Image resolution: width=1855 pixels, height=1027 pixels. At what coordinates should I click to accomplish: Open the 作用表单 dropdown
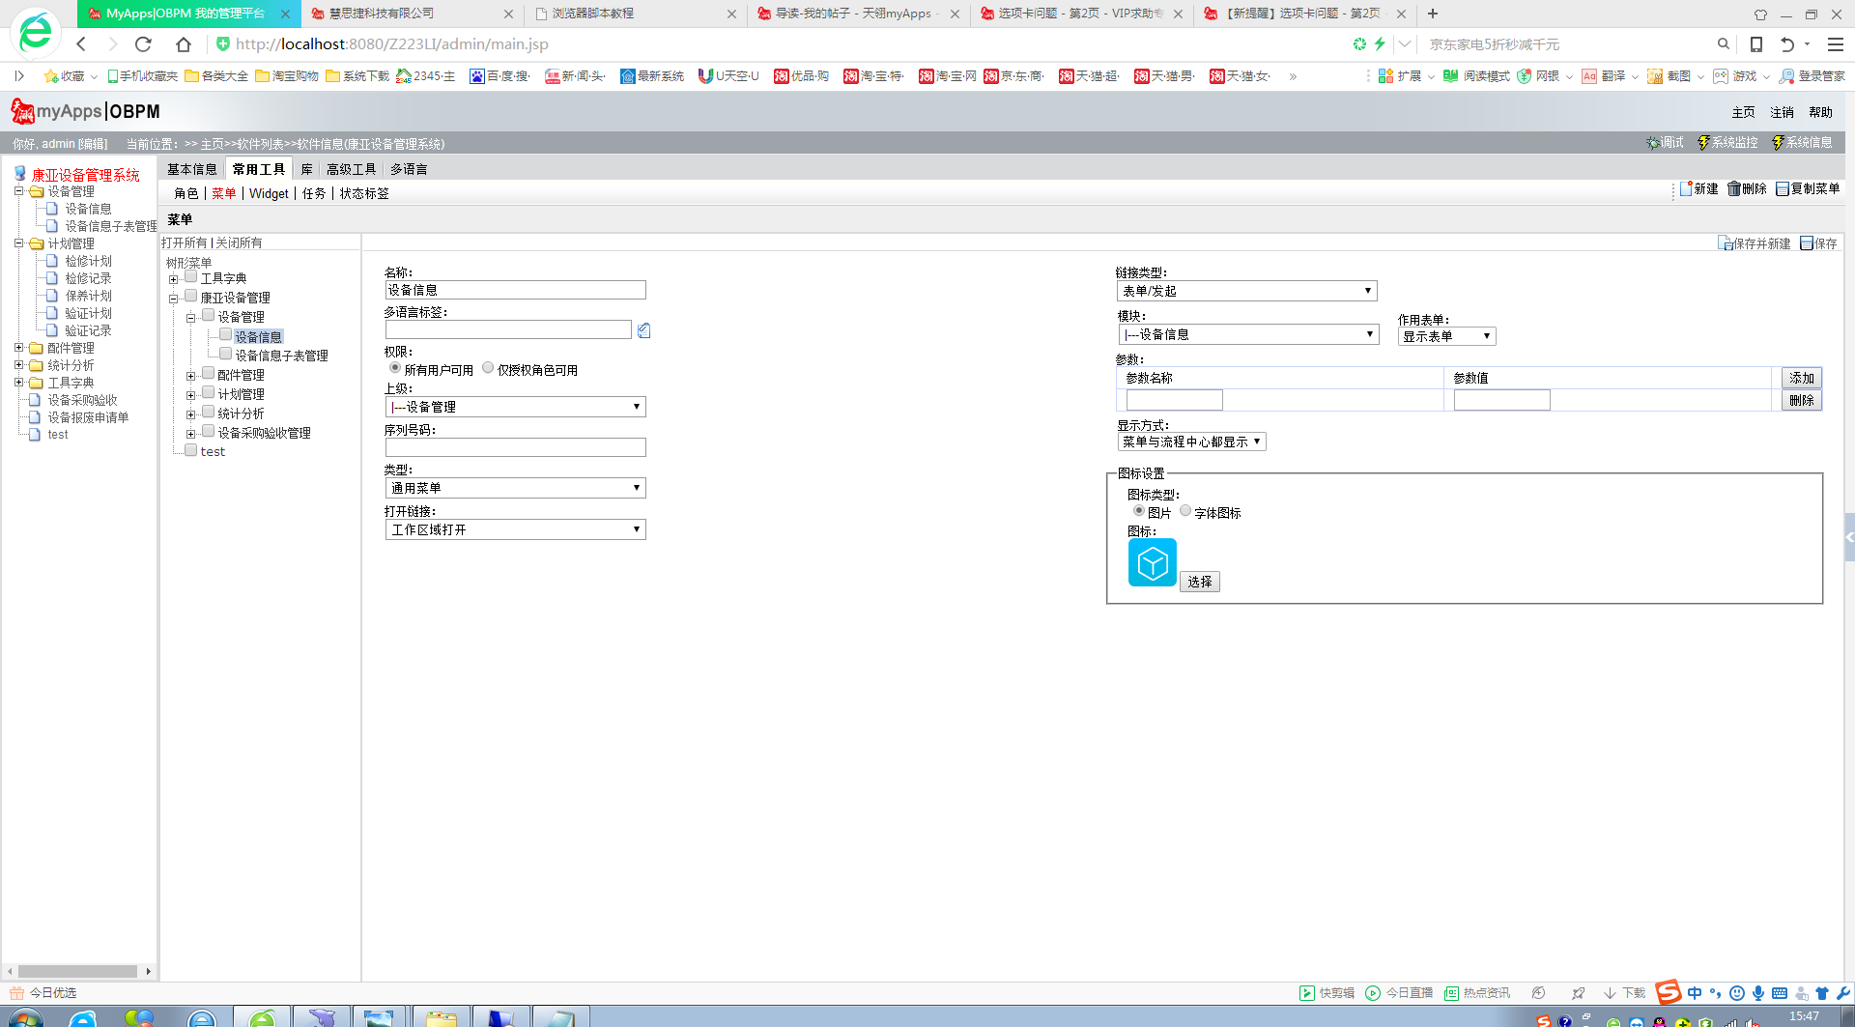point(1447,336)
